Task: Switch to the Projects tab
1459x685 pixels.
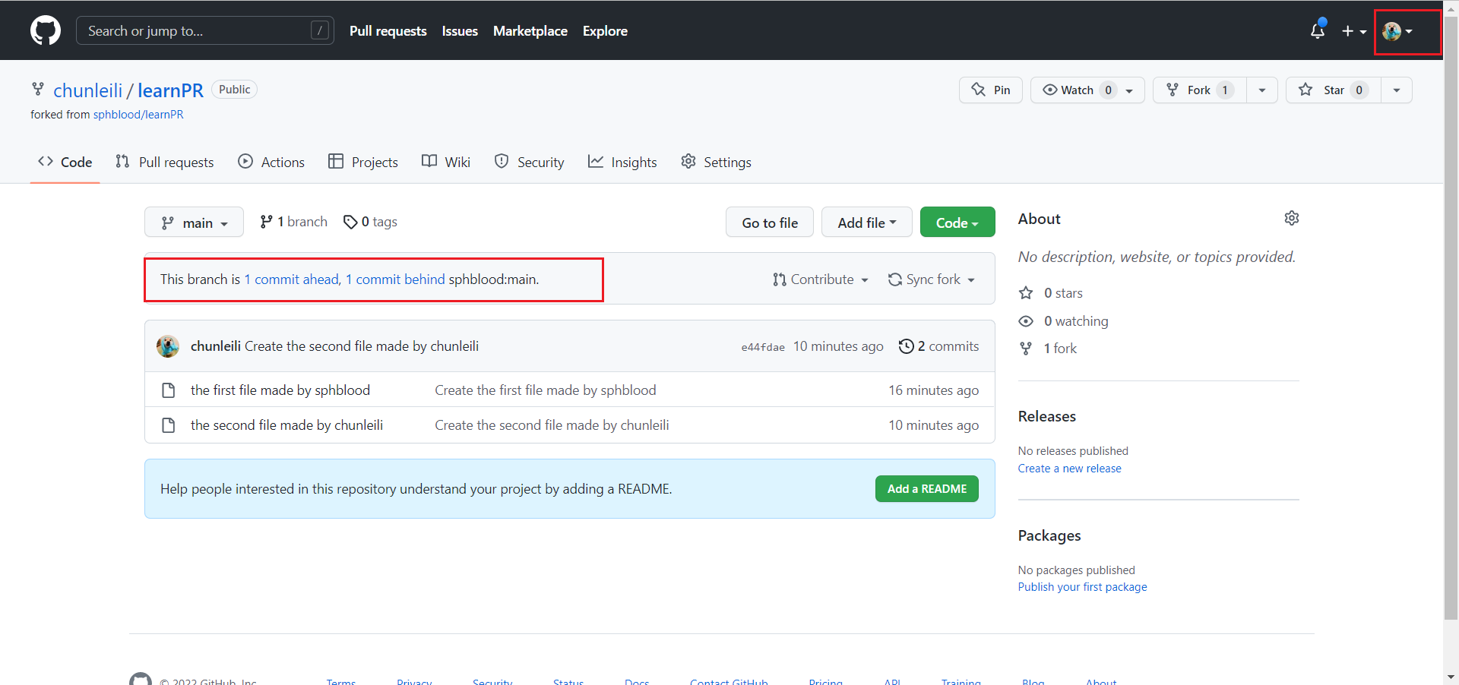Action: (x=363, y=162)
